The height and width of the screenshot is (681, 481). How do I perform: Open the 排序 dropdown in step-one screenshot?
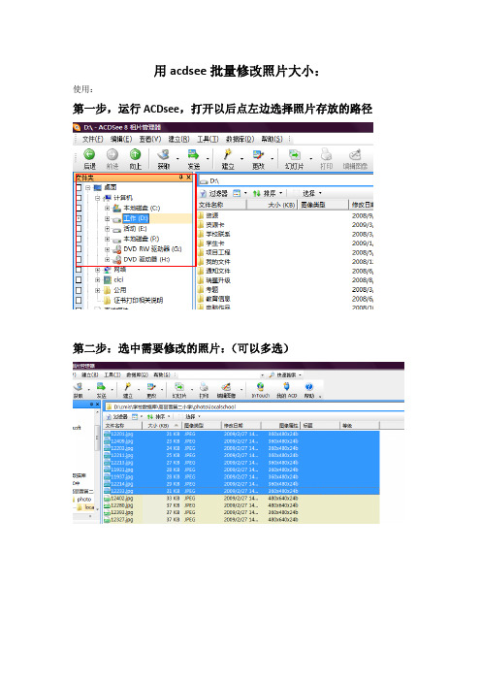pos(281,193)
